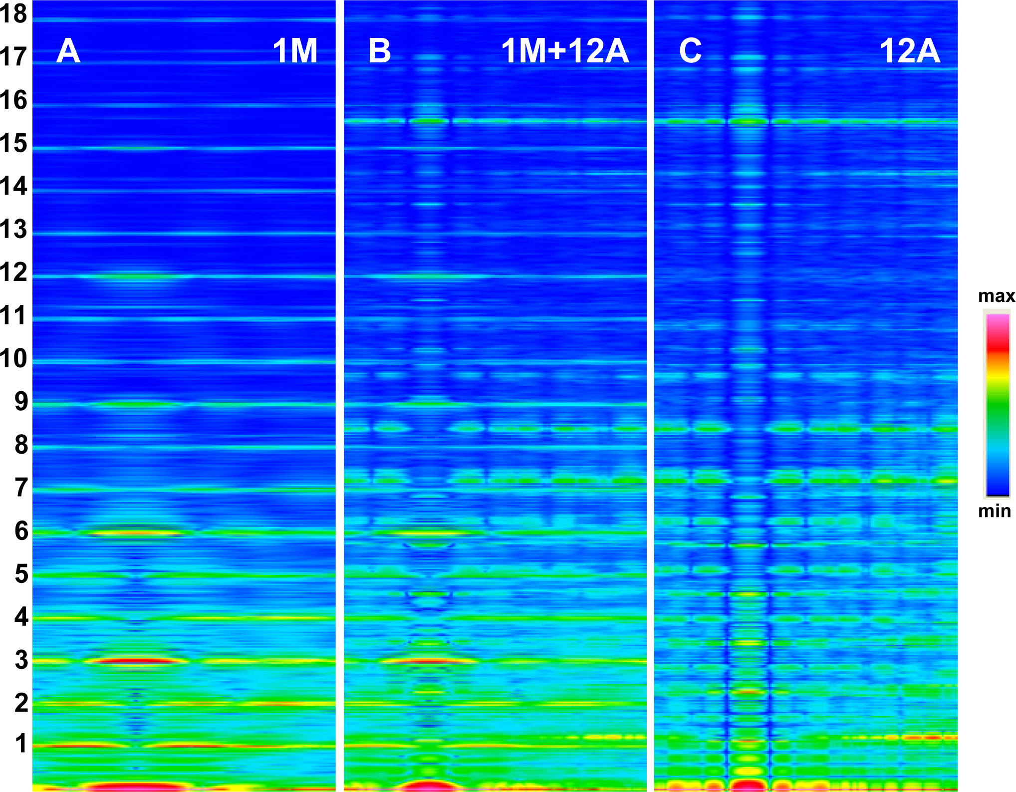Click the y-axis label 12
The width and height of the screenshot is (1016, 792).
[x=13, y=272]
